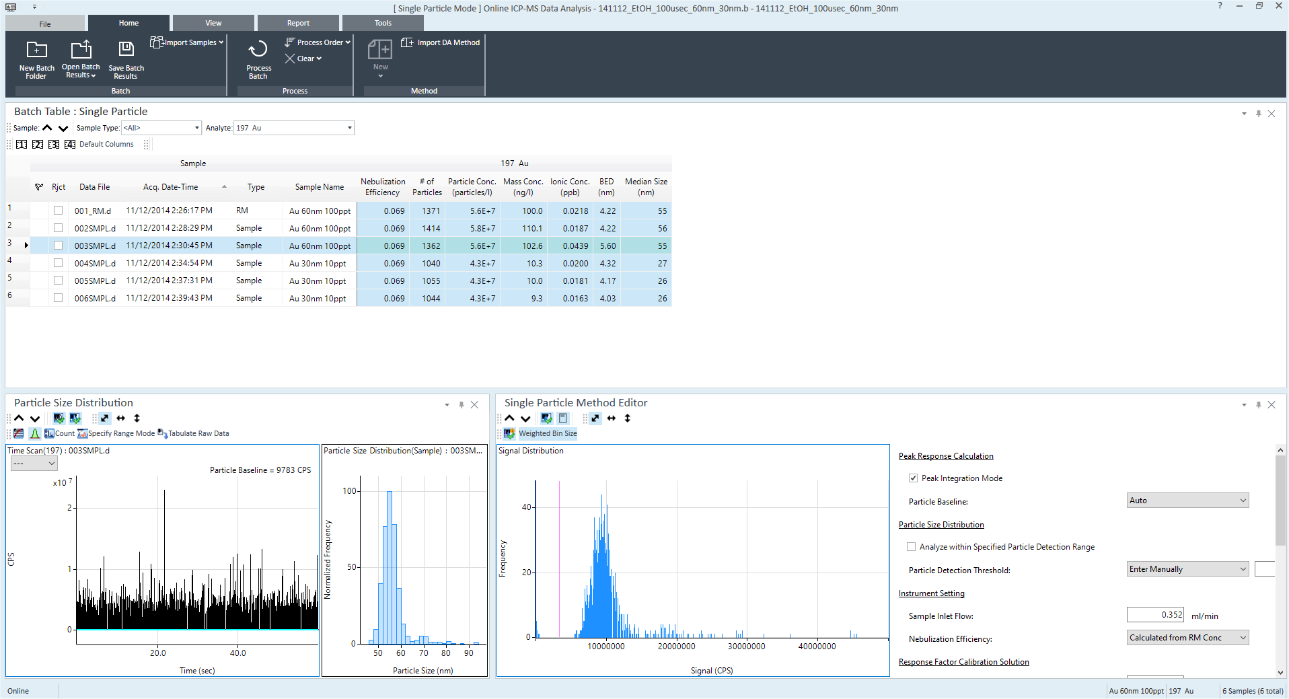Open Peak Response Calculation link
This screenshot has width=1289, height=699.
(946, 456)
